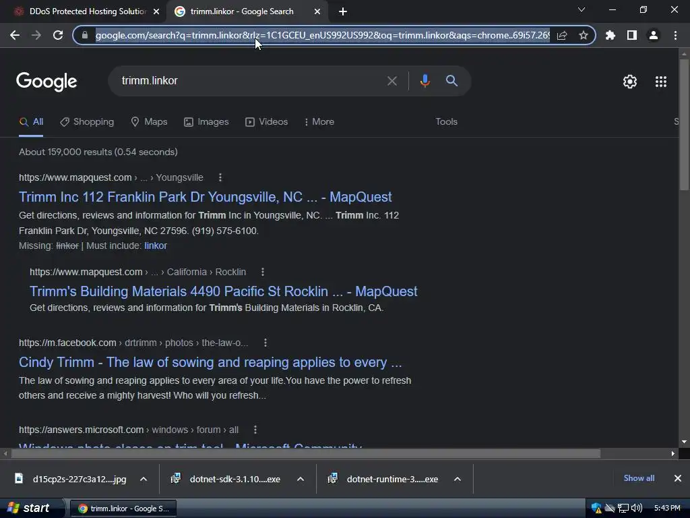The image size is (690, 518).
Task: Open d15cp2s jpg downloaded file
Action: tap(80, 480)
